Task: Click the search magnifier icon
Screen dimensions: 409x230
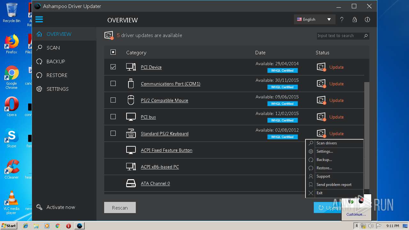Action: (x=366, y=36)
